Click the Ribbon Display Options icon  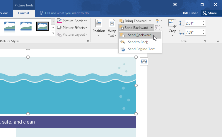click(175, 4)
